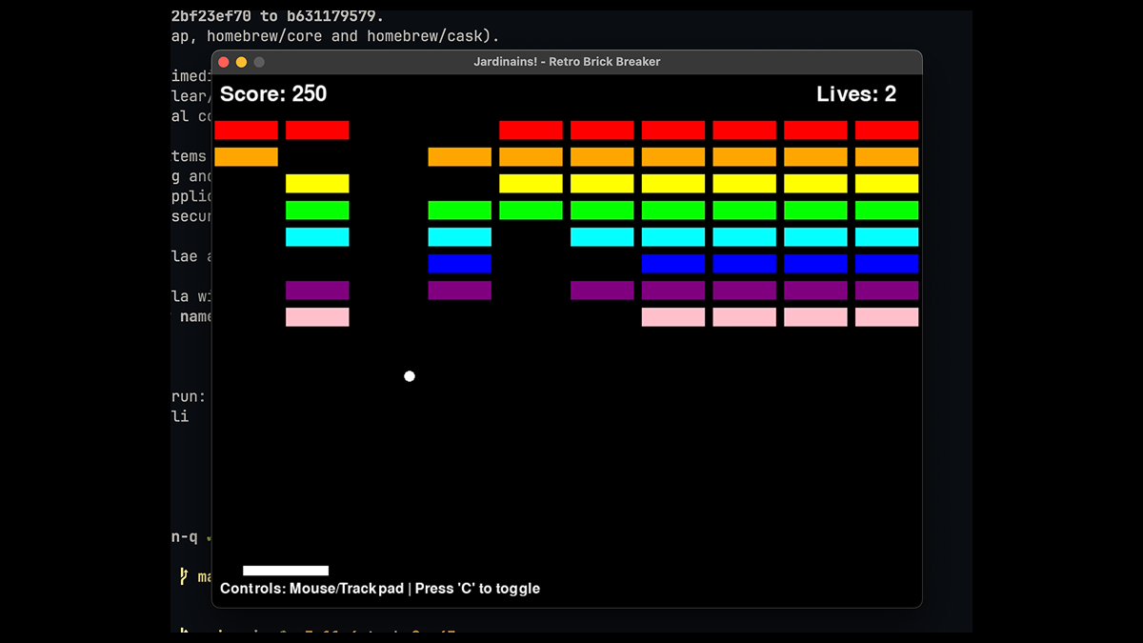Click the leftmost yellow brick

coord(317,184)
